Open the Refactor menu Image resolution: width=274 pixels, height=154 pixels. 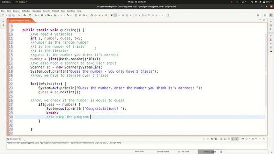click(x=26, y=11)
